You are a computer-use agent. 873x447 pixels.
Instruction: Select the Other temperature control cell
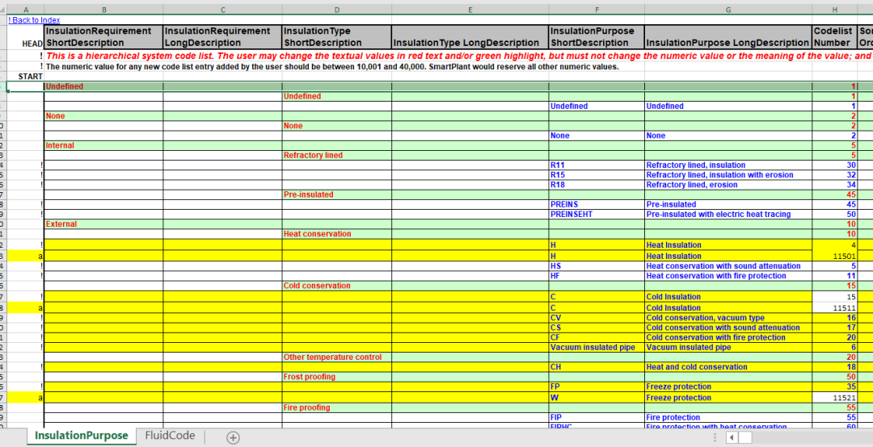pyautogui.click(x=337, y=357)
